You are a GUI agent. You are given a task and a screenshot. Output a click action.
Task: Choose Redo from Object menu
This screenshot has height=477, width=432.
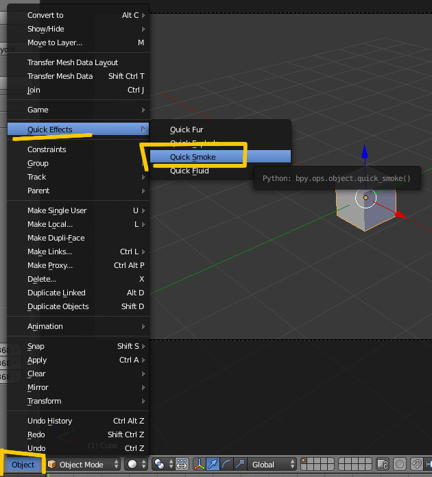pyautogui.click(x=78, y=435)
